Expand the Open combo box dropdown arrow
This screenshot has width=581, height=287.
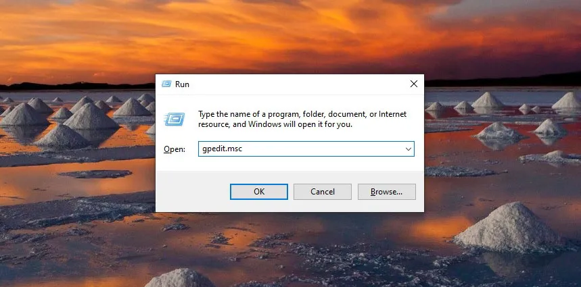click(x=408, y=149)
